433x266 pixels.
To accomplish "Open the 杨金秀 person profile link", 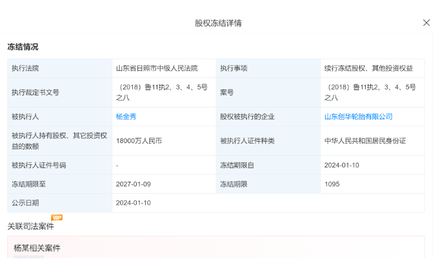I will [126, 117].
